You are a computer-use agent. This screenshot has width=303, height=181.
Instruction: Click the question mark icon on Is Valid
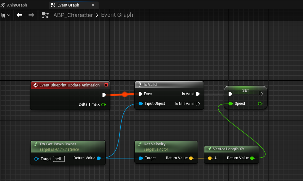pos(140,85)
